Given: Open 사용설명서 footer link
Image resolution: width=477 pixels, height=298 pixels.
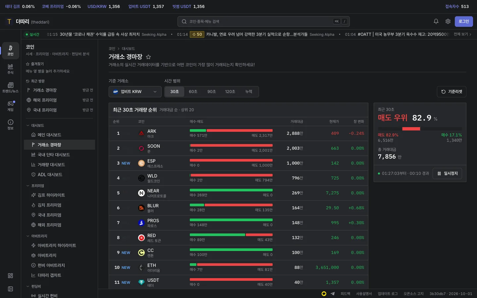Looking at the screenshot, I should (x=364, y=294).
